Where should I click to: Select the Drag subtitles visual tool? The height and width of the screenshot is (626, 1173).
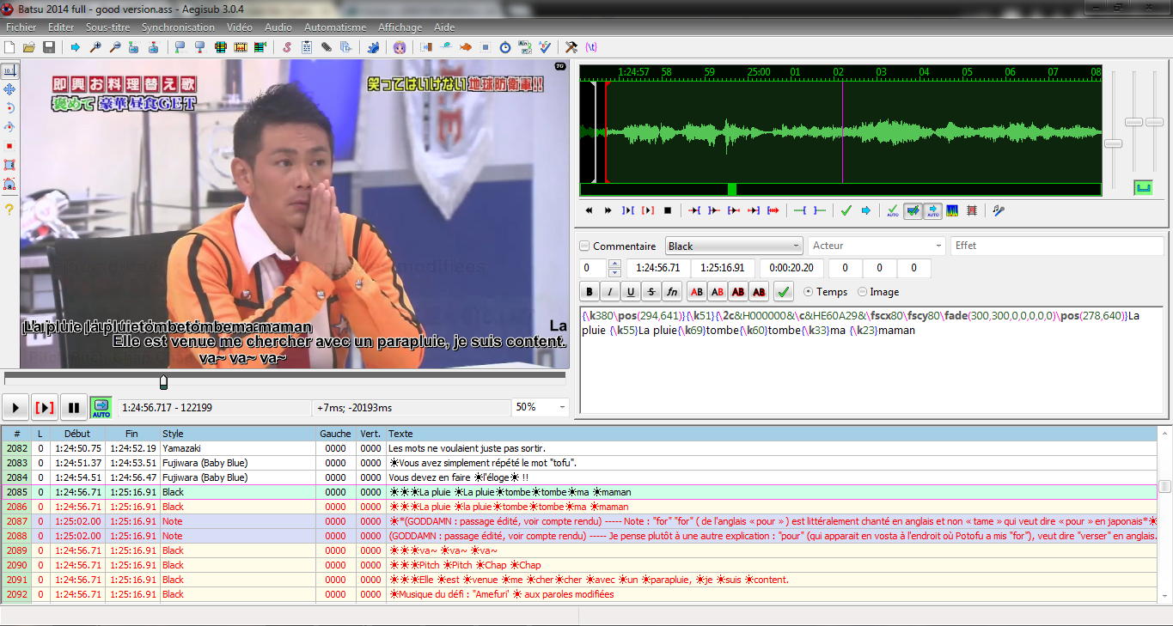(x=9, y=89)
